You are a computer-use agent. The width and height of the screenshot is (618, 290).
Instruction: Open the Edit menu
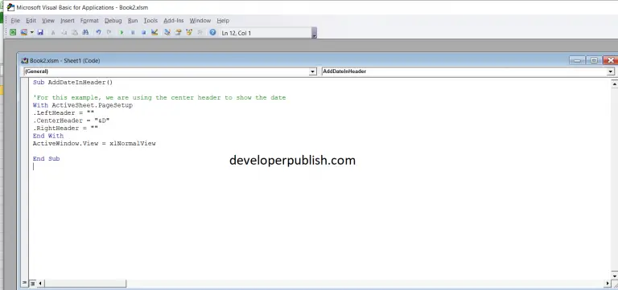coord(31,20)
